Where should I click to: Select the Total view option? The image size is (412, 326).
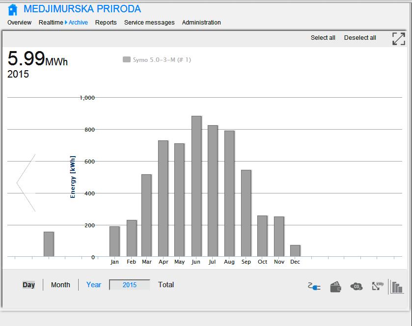[x=166, y=285]
